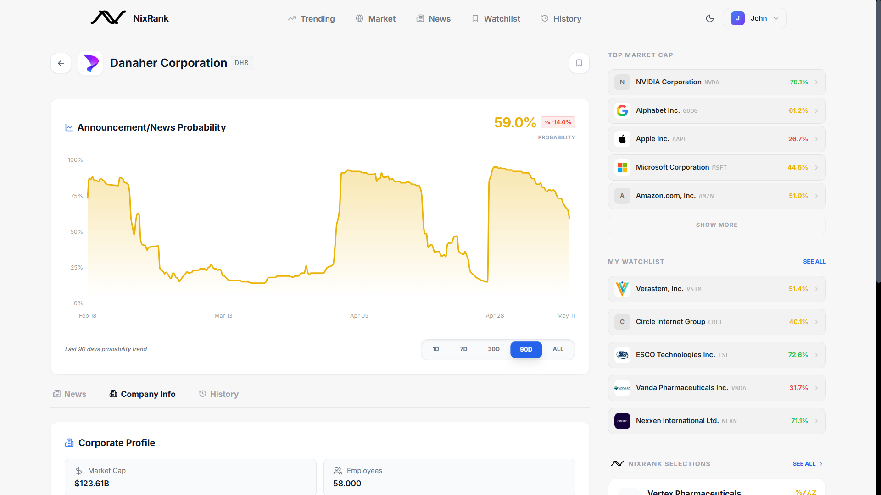
Task: Bookmark Danaher Corporation to watchlist
Action: click(x=579, y=63)
